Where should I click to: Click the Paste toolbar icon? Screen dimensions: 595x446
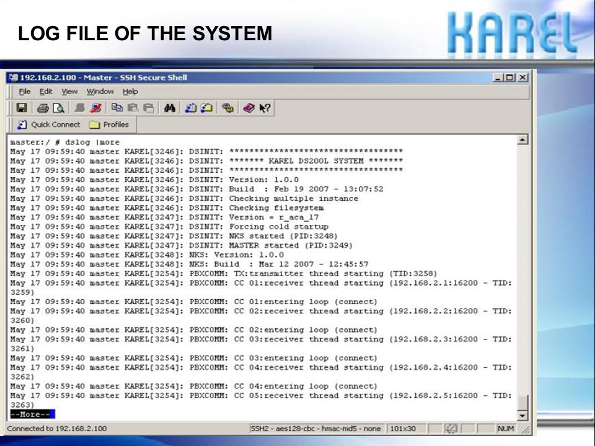coord(133,108)
